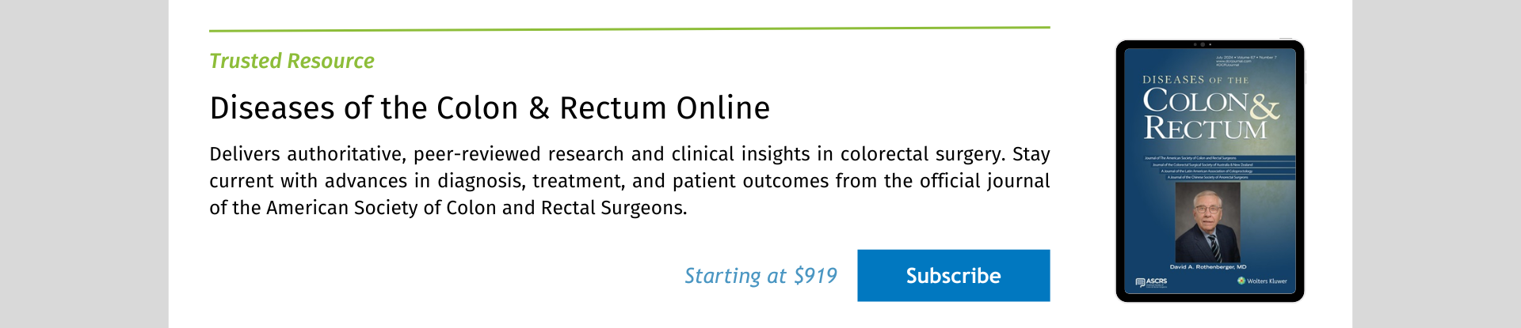Click the portrait photo on the journal cover
Image resolution: width=1521 pixels, height=328 pixels.
pos(1207,223)
